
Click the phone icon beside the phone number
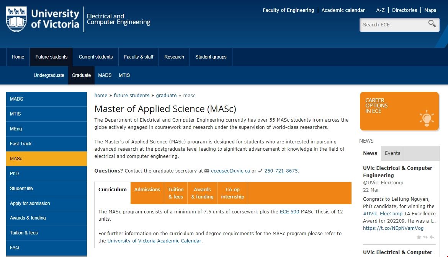click(x=260, y=171)
